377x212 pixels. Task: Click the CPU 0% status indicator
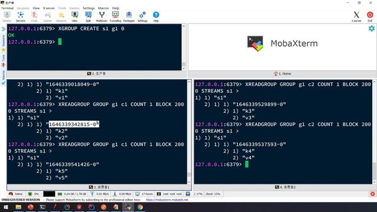pos(34,194)
